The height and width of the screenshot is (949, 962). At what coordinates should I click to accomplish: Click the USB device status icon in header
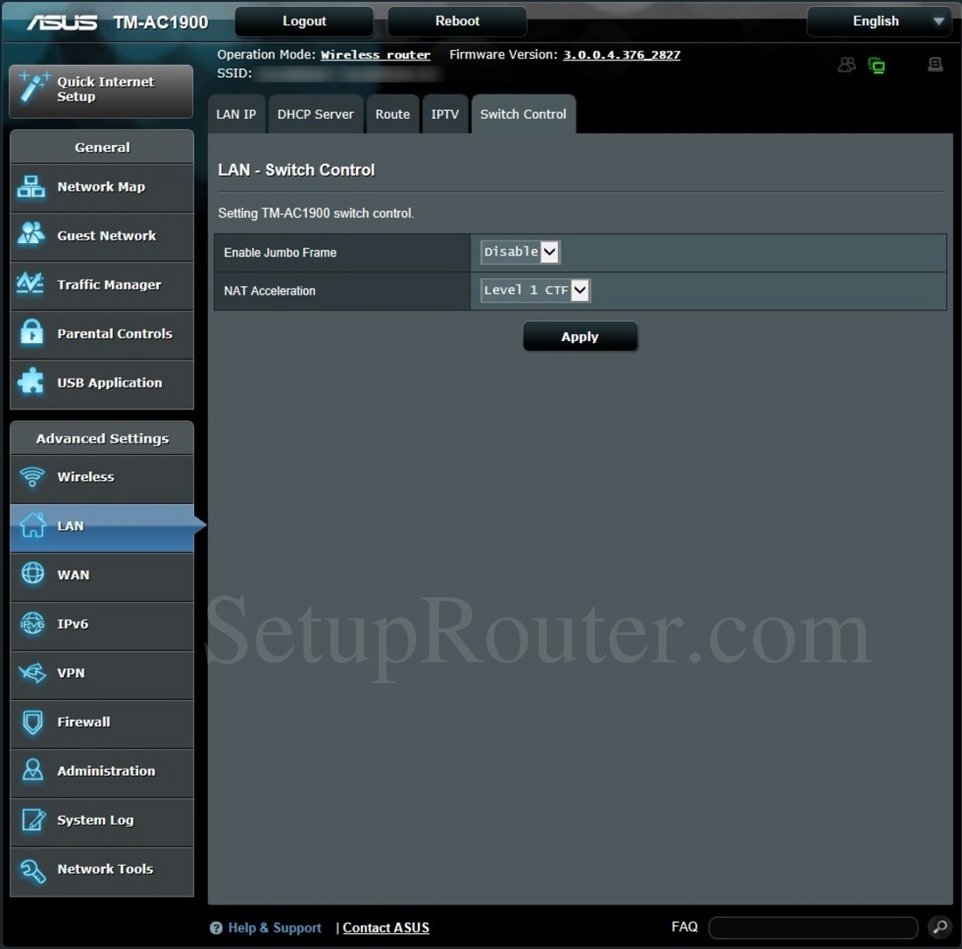click(935, 65)
